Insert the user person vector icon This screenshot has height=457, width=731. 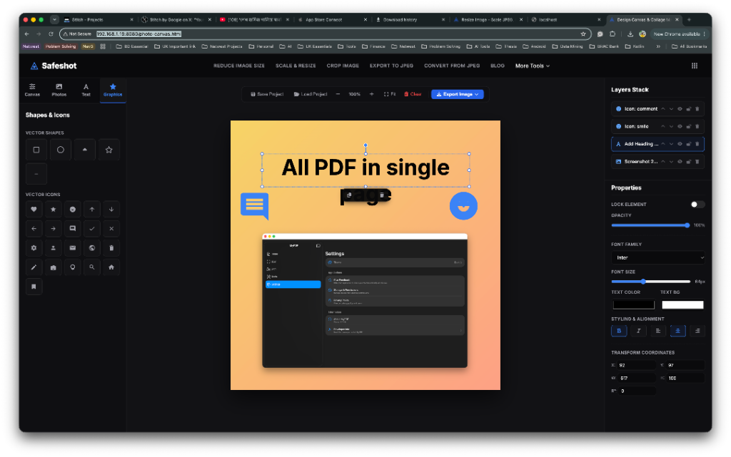(53, 248)
